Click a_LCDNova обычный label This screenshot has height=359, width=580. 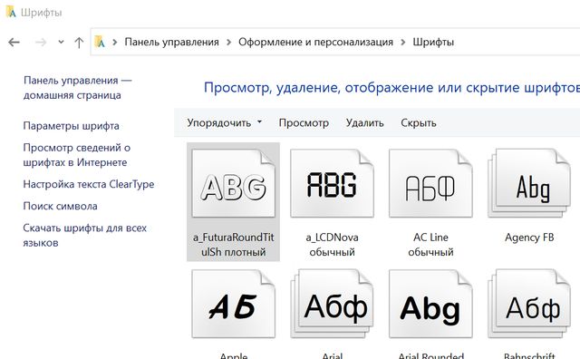(x=332, y=245)
